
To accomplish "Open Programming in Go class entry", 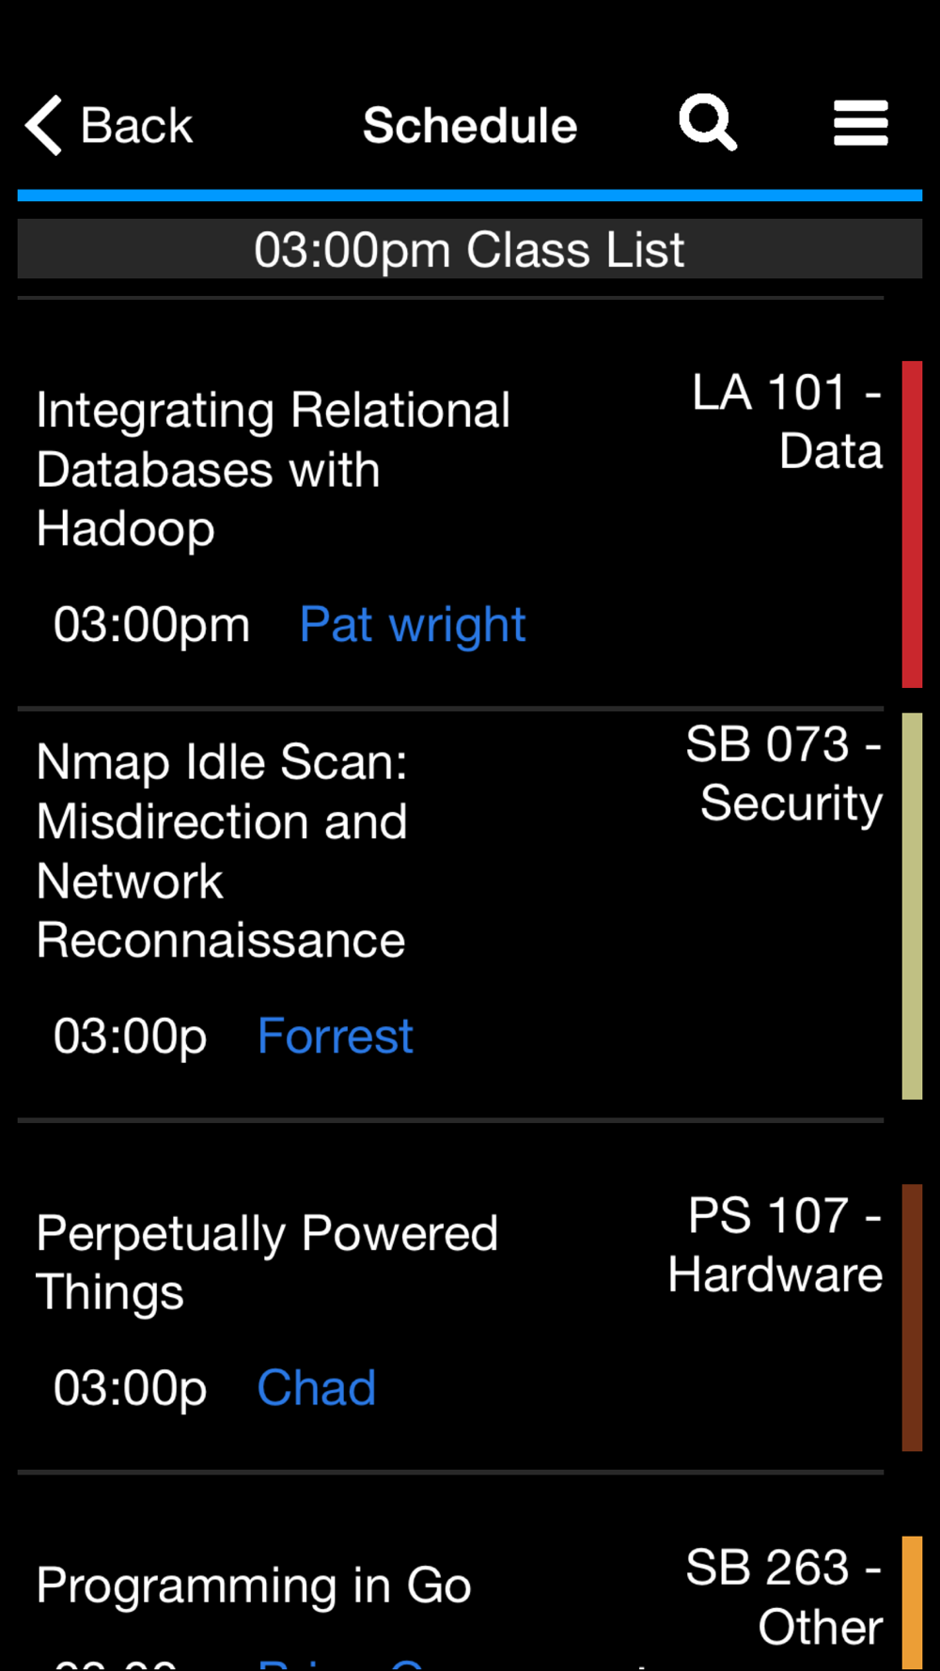I will (x=254, y=1585).
